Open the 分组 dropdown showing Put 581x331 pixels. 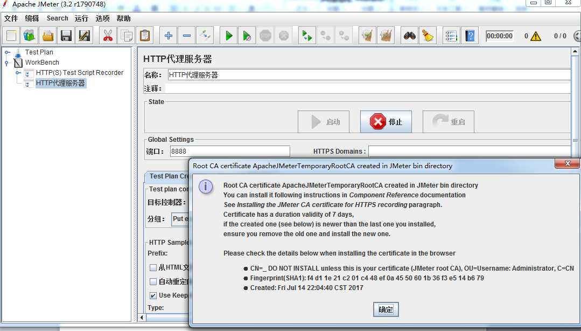point(180,219)
